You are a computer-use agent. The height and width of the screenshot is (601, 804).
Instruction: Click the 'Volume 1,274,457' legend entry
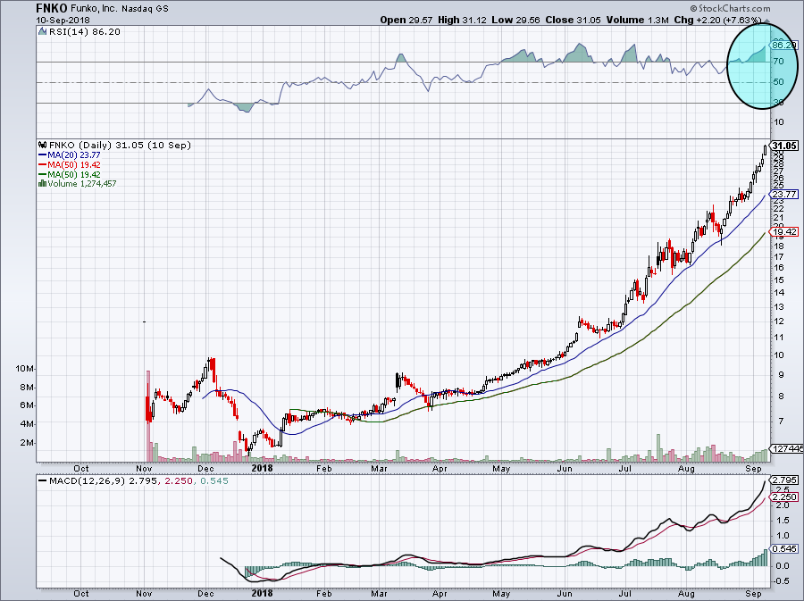click(82, 184)
